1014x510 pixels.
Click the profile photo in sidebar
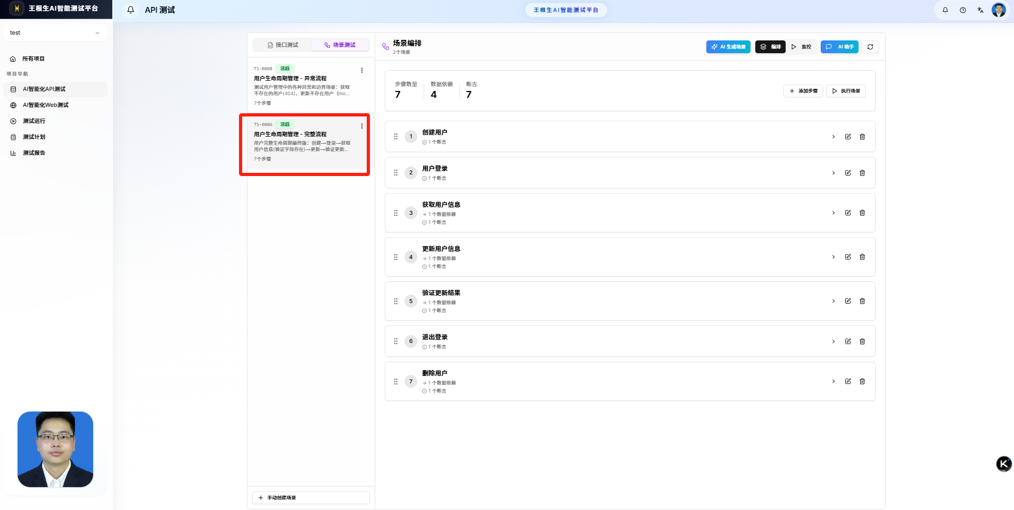[55, 449]
